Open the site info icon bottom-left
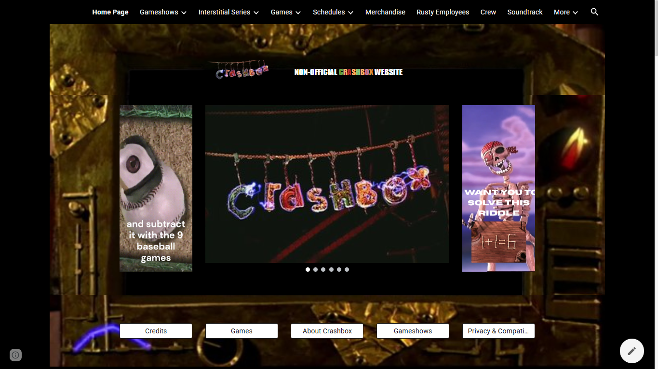Screen dimensions: 658x369 pos(15,355)
